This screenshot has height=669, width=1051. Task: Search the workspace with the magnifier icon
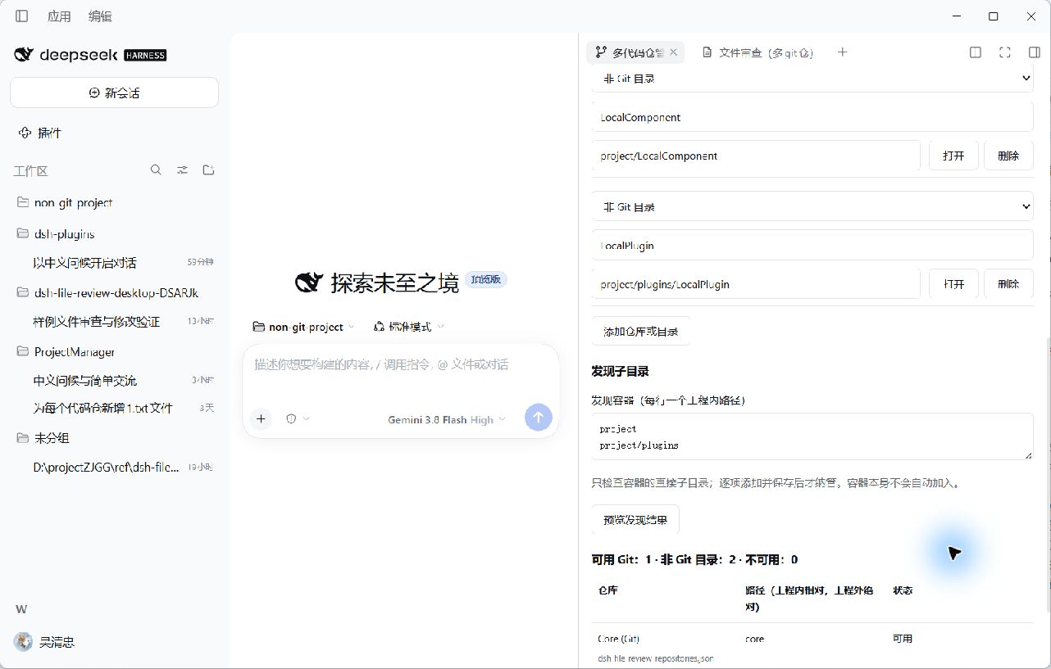coord(156,170)
